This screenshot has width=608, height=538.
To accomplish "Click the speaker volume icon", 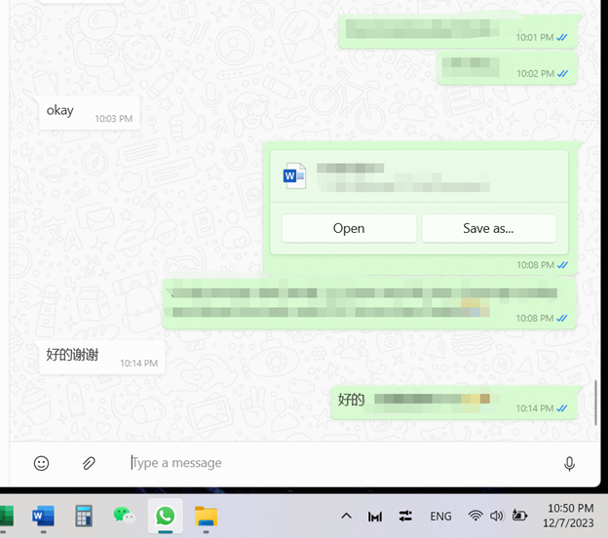I will coord(497,516).
